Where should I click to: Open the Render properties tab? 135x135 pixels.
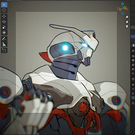133,56
